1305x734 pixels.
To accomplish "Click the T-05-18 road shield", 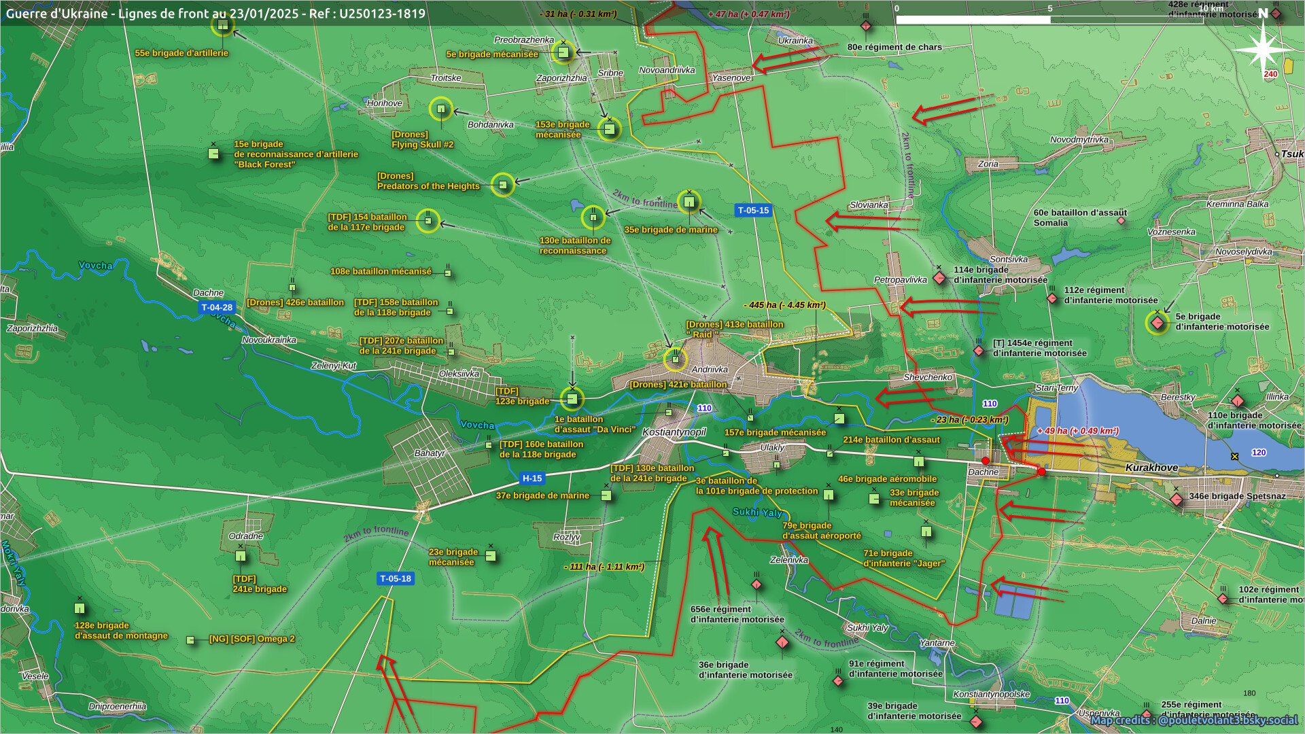I will tap(396, 579).
